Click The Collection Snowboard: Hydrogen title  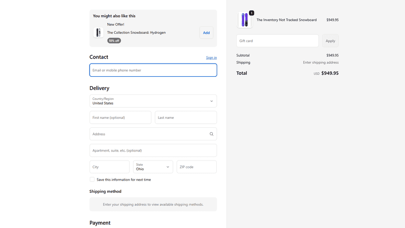click(136, 33)
